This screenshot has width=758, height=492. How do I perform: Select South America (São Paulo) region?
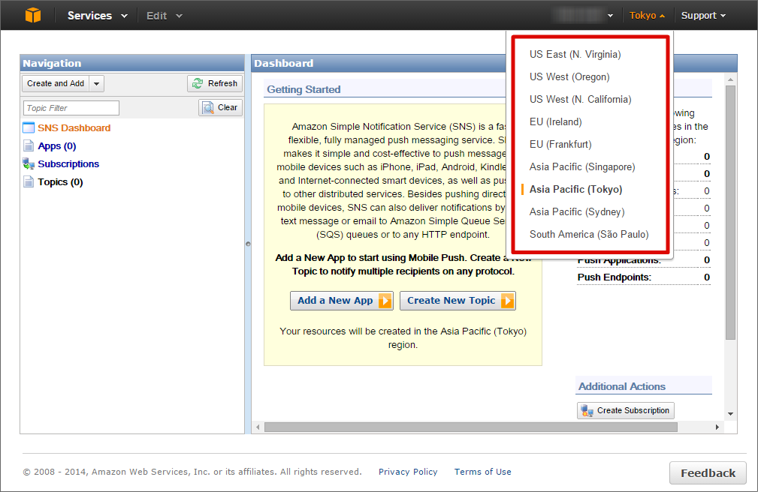coord(589,234)
